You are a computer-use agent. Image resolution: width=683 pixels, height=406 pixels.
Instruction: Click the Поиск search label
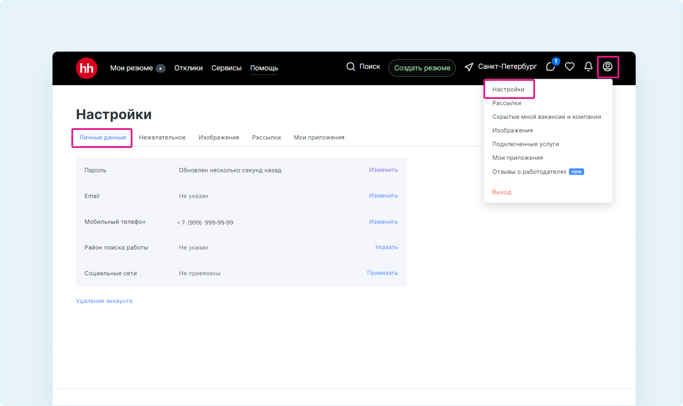click(370, 66)
